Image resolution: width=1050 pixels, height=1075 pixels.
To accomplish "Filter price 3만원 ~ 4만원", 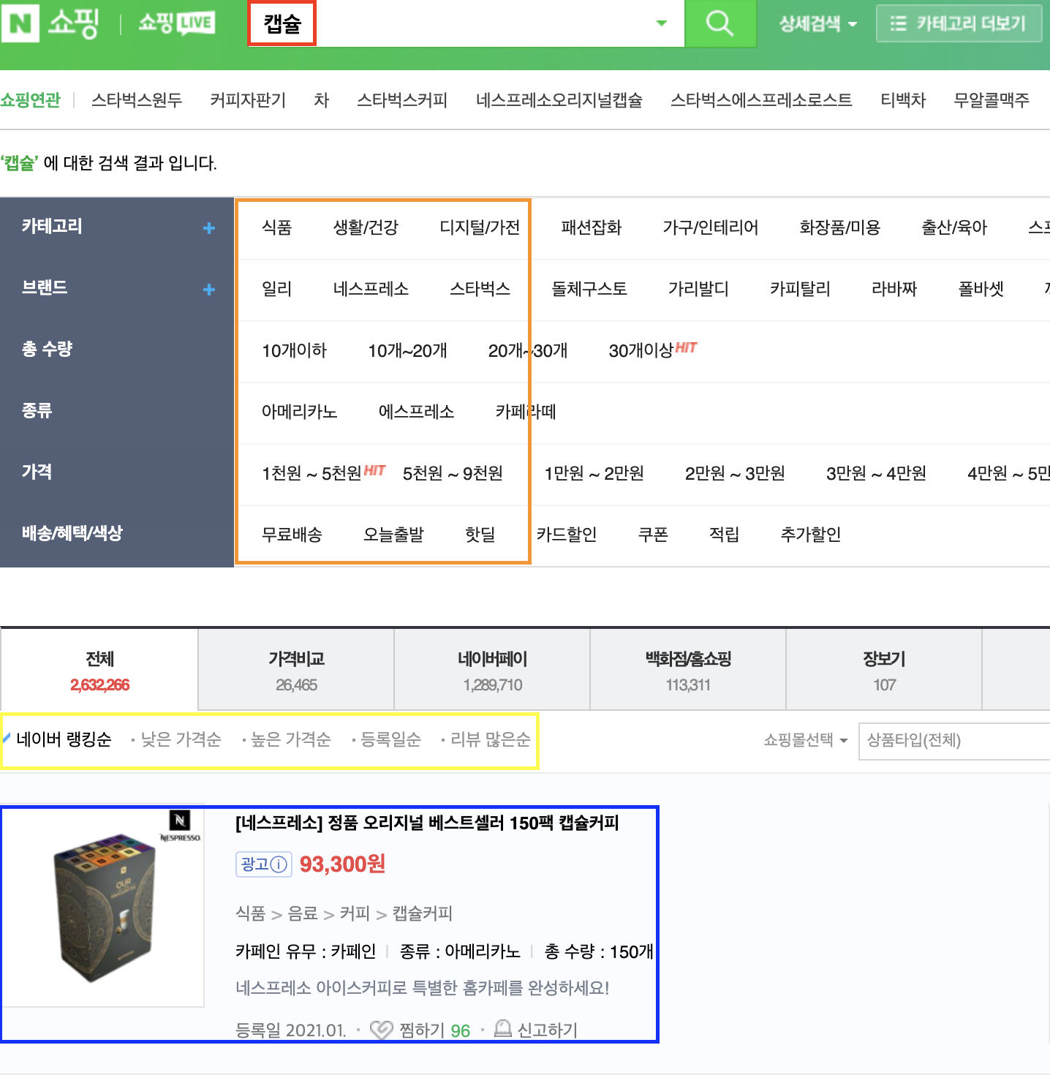I will [x=876, y=473].
